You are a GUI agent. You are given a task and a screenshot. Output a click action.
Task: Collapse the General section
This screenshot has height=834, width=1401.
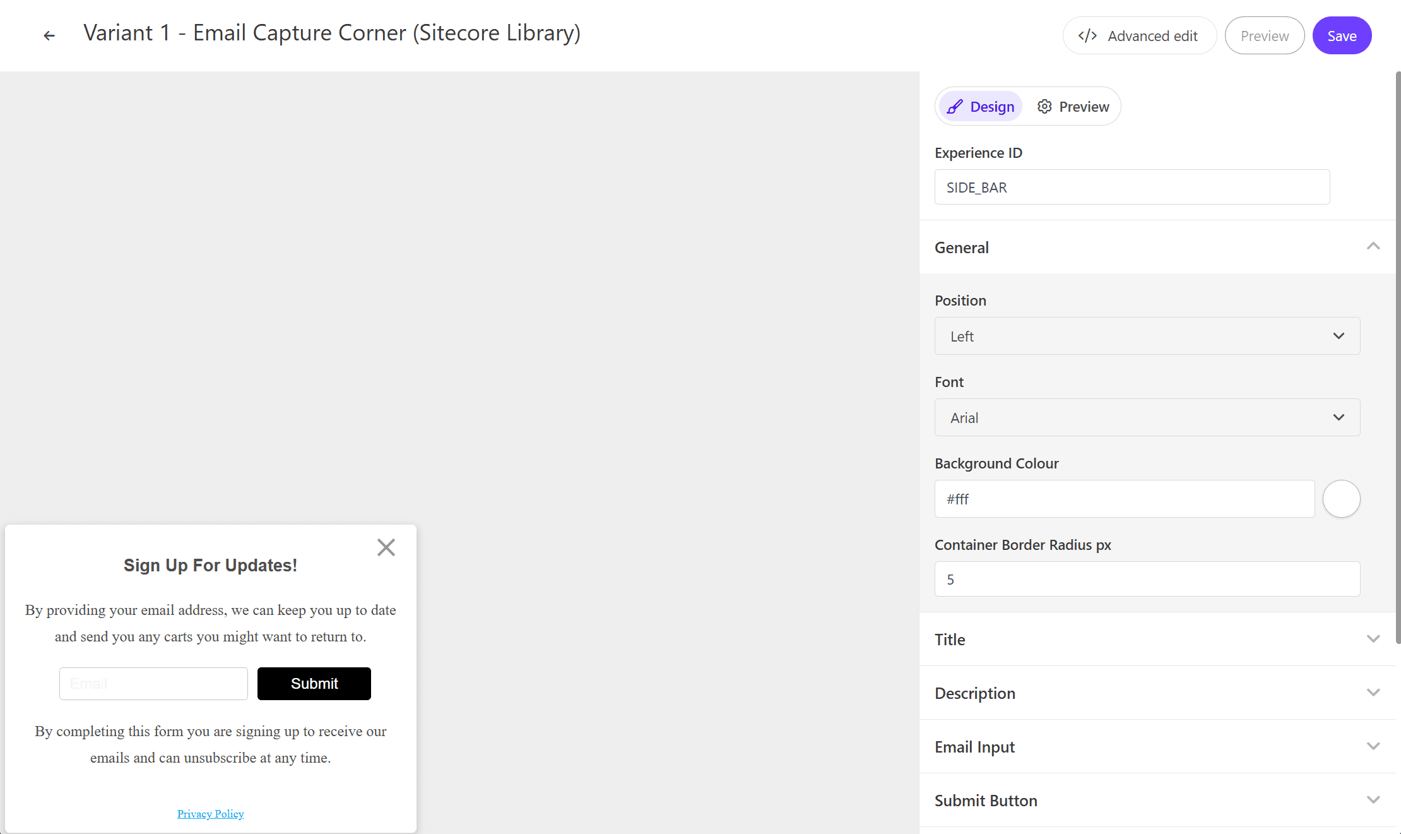(x=1373, y=247)
